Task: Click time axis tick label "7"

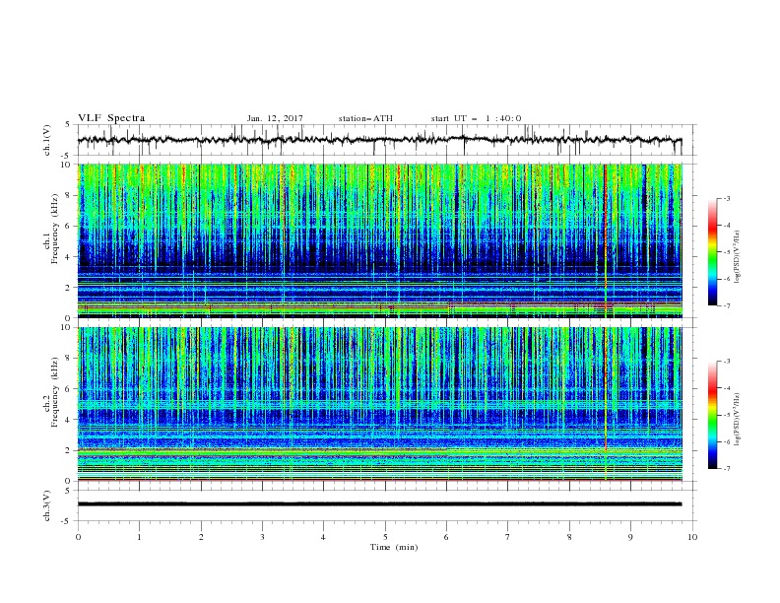Action: [x=508, y=537]
